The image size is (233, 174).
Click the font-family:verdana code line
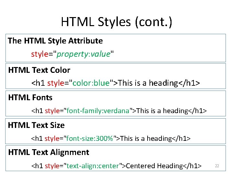coord(119,111)
